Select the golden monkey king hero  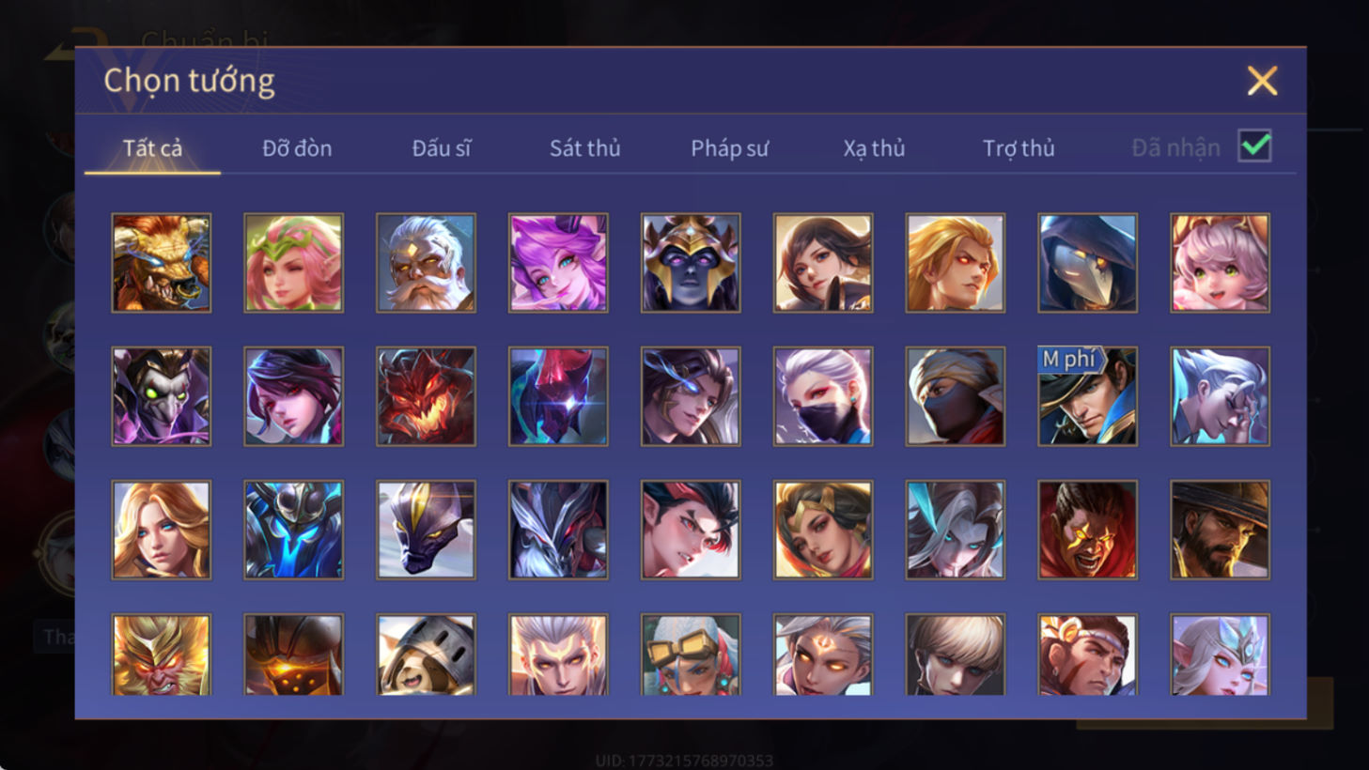click(x=161, y=654)
